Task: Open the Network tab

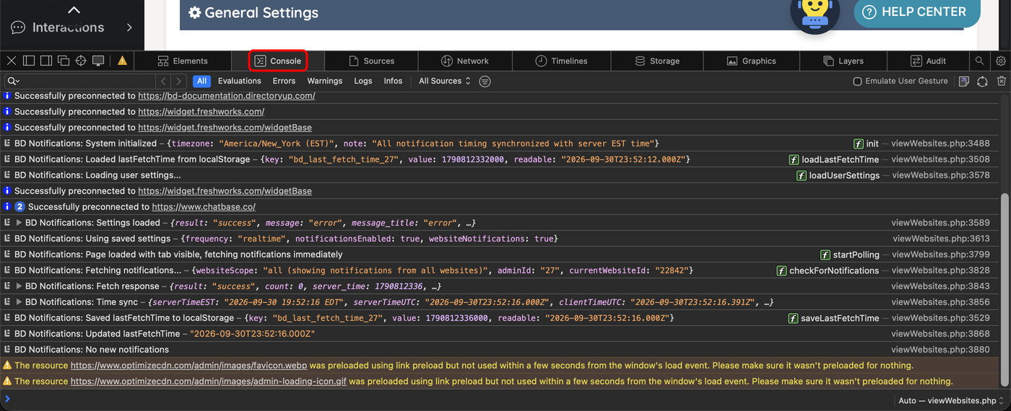Action: 465,61
